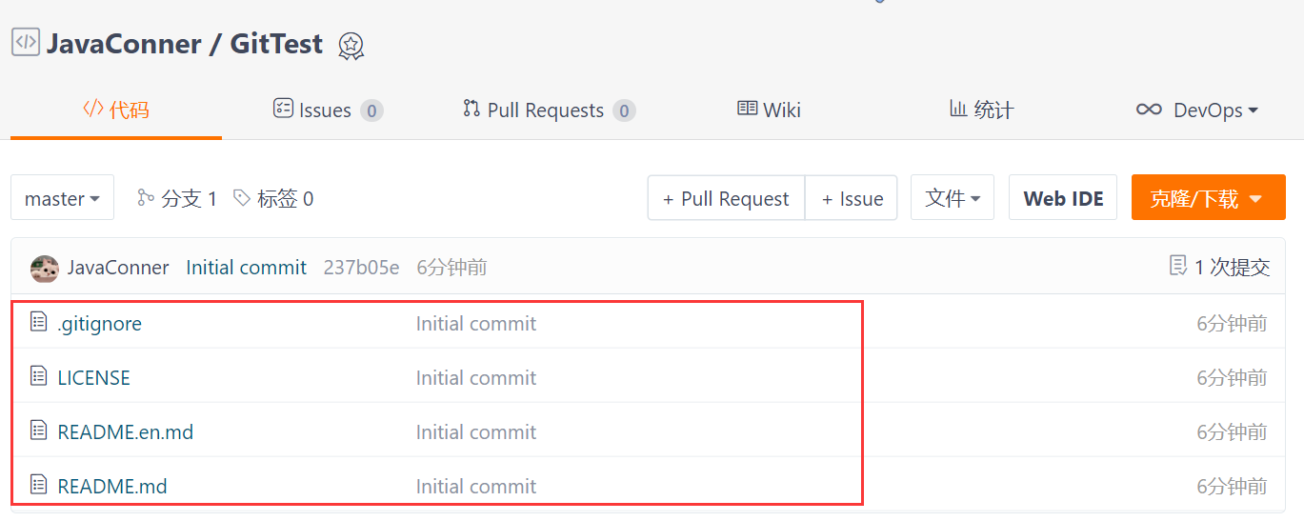Click the LICENSE file icon

(x=39, y=377)
